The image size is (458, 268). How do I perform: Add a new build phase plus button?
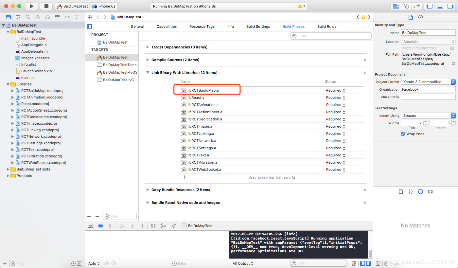pos(143,36)
